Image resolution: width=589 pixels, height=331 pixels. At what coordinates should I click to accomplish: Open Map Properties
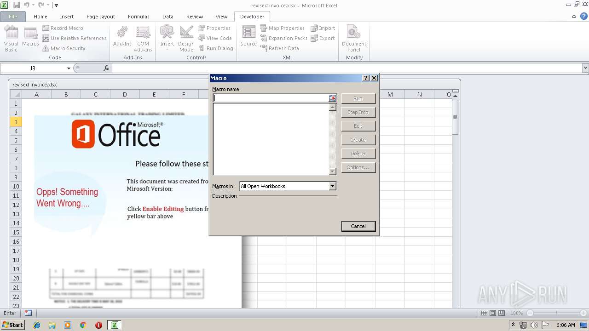click(x=283, y=28)
